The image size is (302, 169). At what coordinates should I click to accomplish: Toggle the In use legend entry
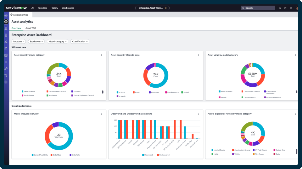point(136,92)
